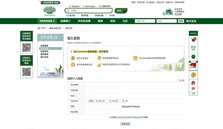This screenshot has width=223, height=129.
Task: Select highlighted 加入会员 sidebar entry
Action: [x=50, y=48]
